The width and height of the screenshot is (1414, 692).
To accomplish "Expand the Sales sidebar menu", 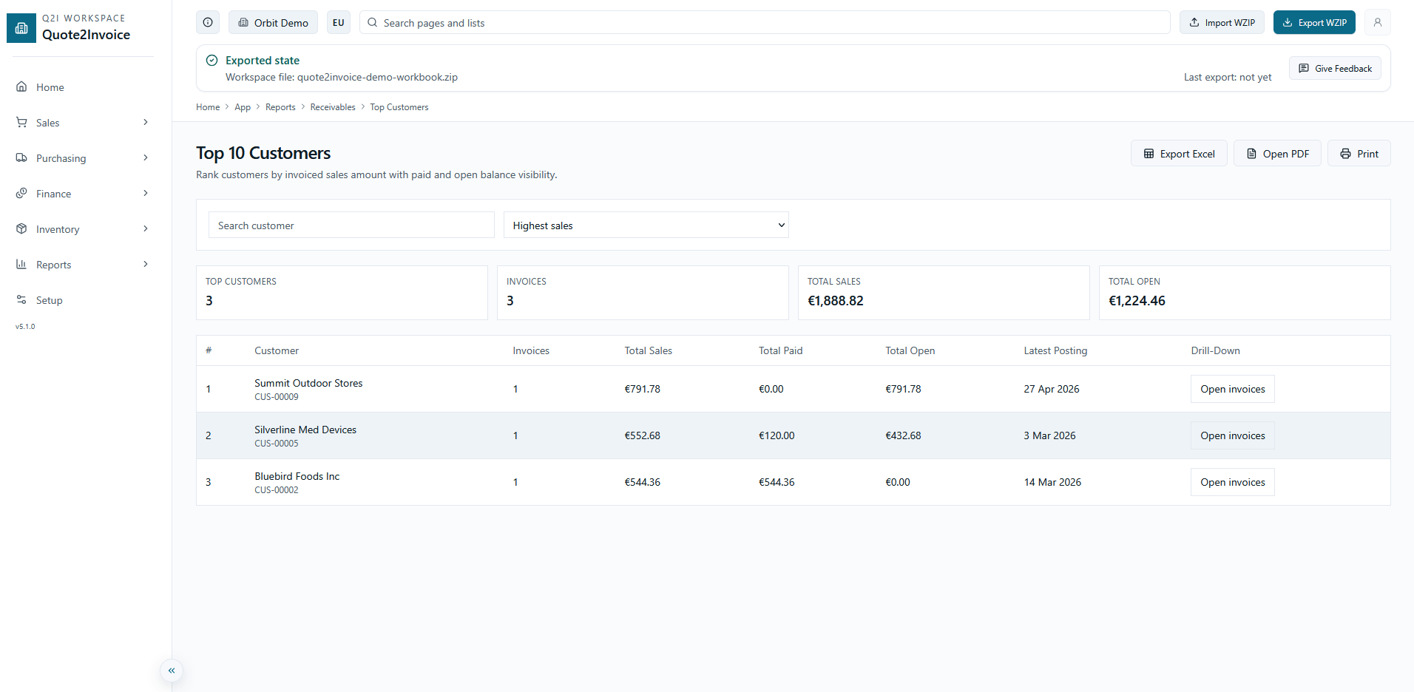I will click(82, 123).
